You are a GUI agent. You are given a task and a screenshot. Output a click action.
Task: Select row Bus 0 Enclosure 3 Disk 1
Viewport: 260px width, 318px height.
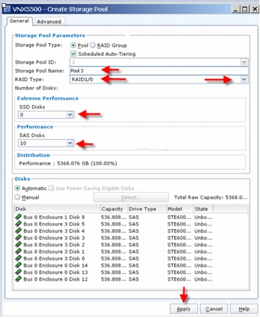point(131,251)
